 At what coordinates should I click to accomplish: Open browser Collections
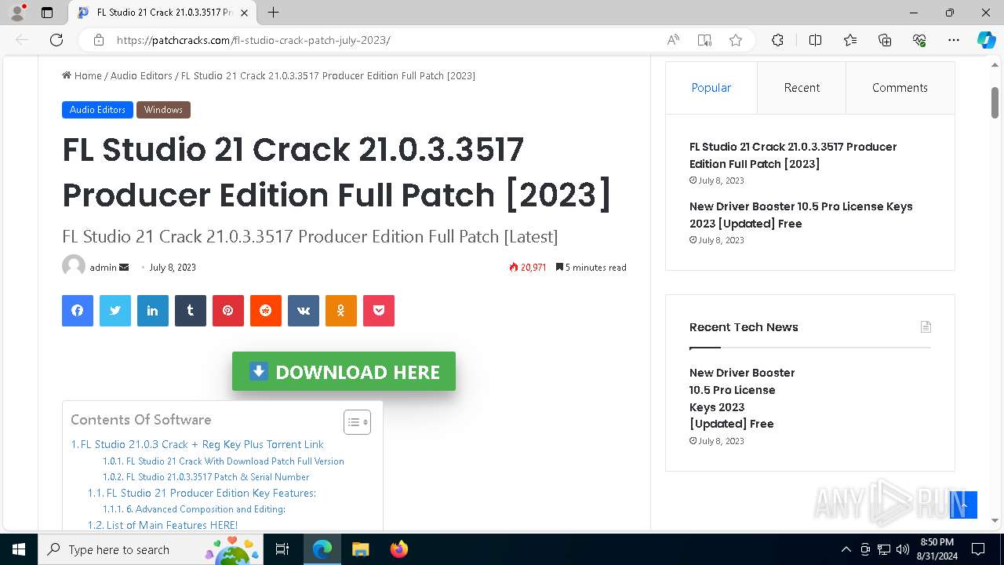tap(885, 40)
